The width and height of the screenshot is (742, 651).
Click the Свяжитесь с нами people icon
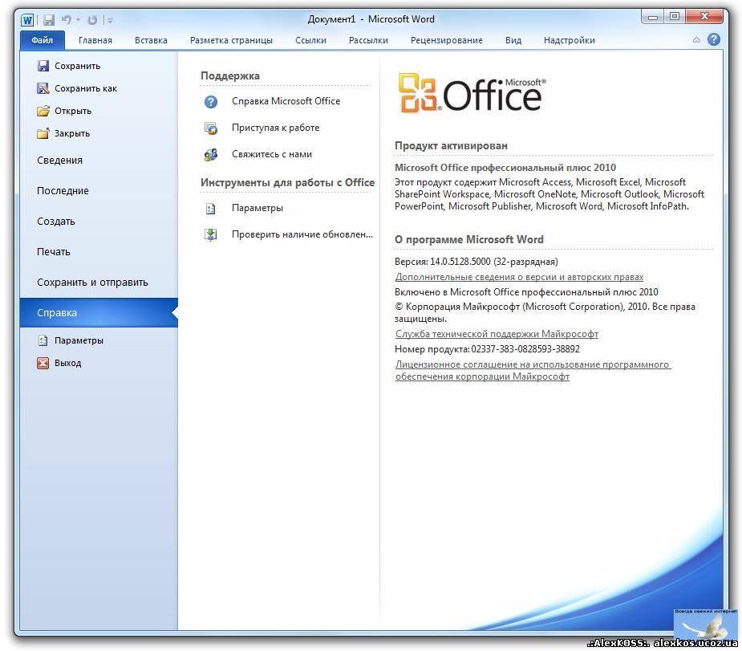(x=211, y=154)
